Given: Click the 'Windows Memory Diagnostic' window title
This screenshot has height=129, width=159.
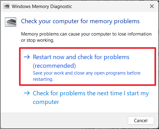Looking at the screenshot, I should (x=42, y=6).
